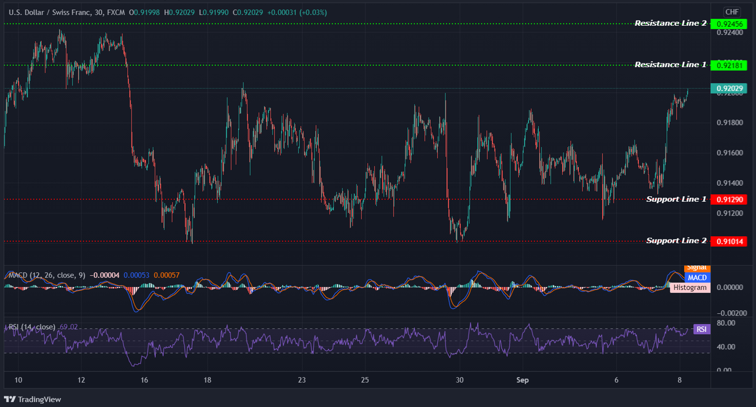Click the 0.92181 green price tag
Viewport: 756px width, 407px height.
[x=729, y=65]
